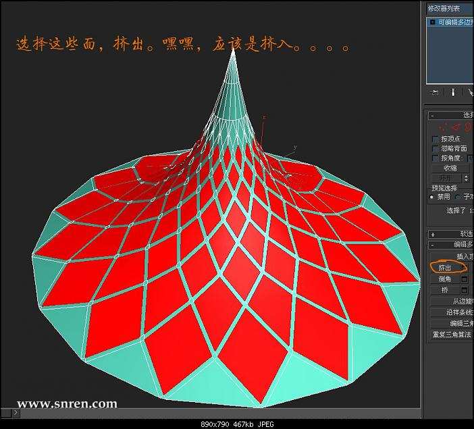Viewport: 474px width, 429px height.
Task: Open the settings box beside 挤出
Action: 465,268
